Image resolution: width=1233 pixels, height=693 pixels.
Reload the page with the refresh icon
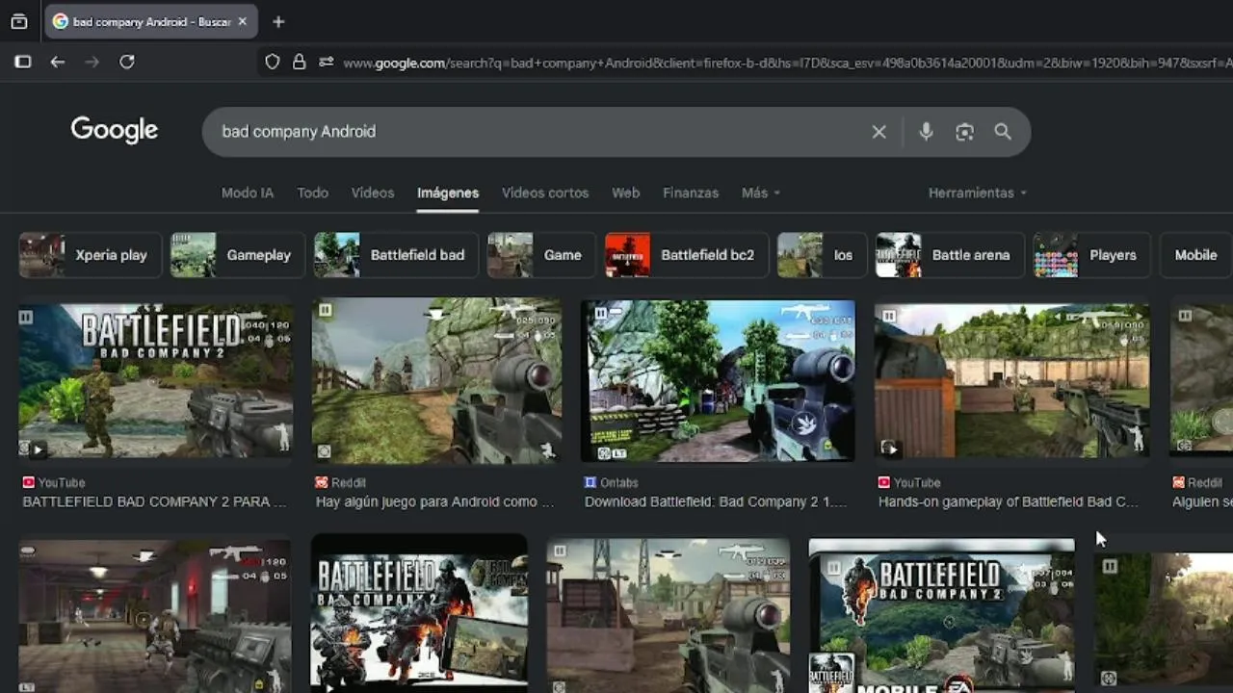click(x=127, y=62)
